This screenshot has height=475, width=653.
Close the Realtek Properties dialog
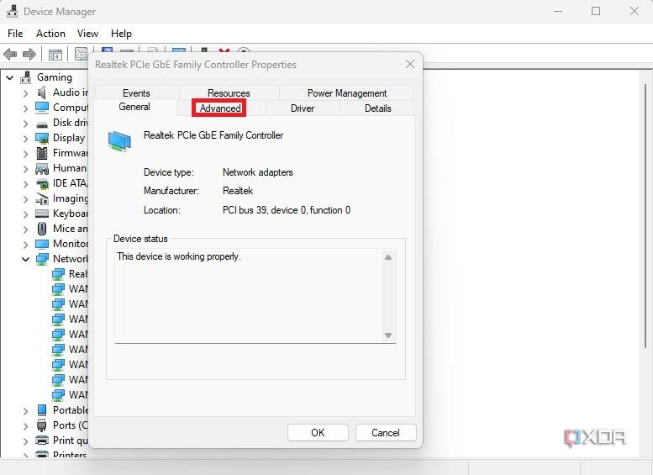pyautogui.click(x=410, y=64)
